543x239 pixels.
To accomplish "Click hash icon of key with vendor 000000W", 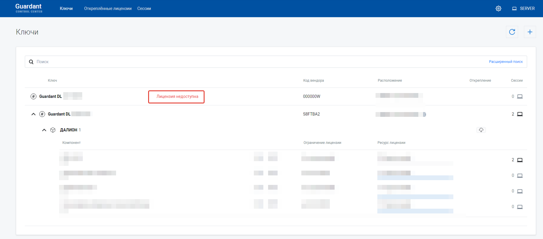I will [x=34, y=96].
